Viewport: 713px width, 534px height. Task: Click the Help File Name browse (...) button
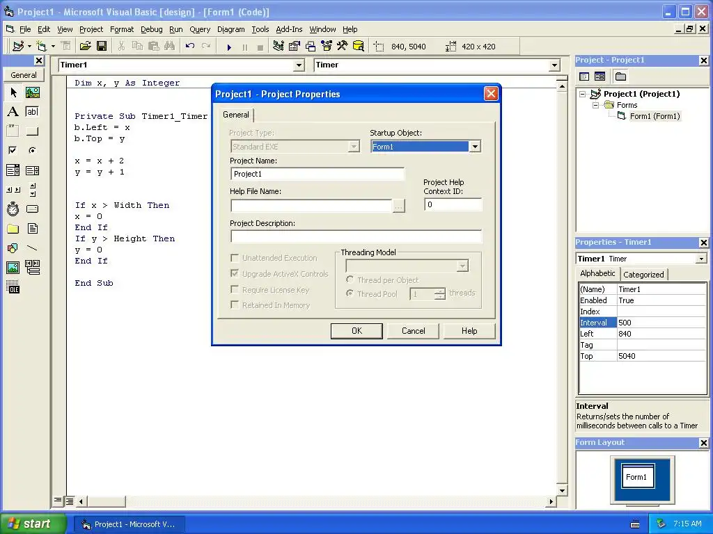click(398, 206)
